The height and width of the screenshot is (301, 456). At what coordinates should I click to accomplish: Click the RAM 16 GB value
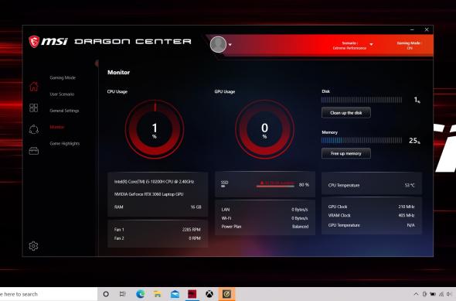[196, 207]
